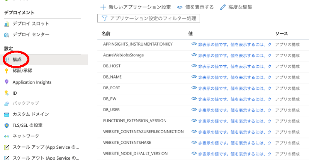Click the eye icon beside 値を表示する
The width and height of the screenshot is (309, 160).
180,7
